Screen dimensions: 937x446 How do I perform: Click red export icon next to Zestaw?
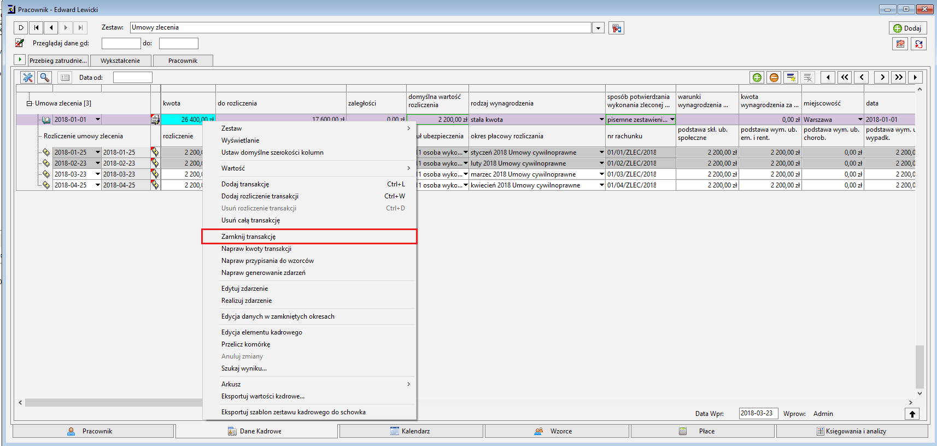[x=617, y=28]
